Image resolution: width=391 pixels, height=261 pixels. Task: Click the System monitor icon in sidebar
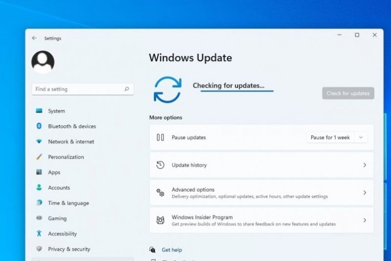[39, 111]
